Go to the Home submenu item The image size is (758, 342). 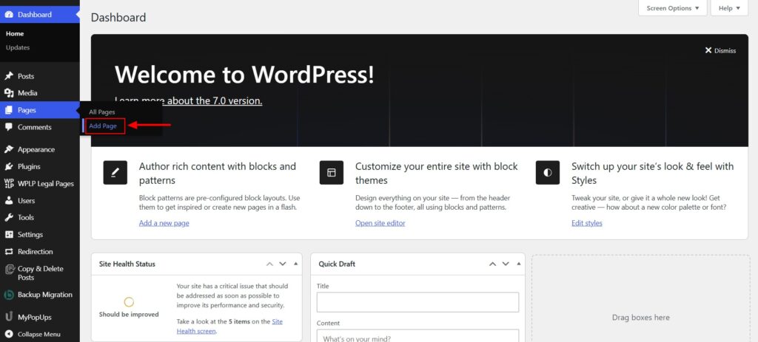15,34
